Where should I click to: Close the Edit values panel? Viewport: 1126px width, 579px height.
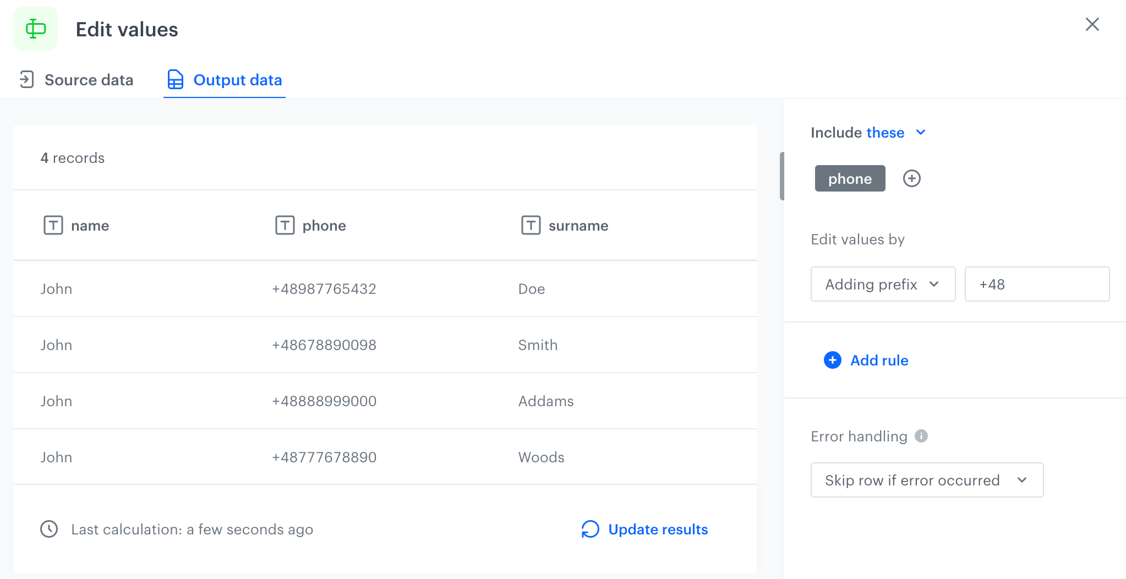tap(1092, 24)
